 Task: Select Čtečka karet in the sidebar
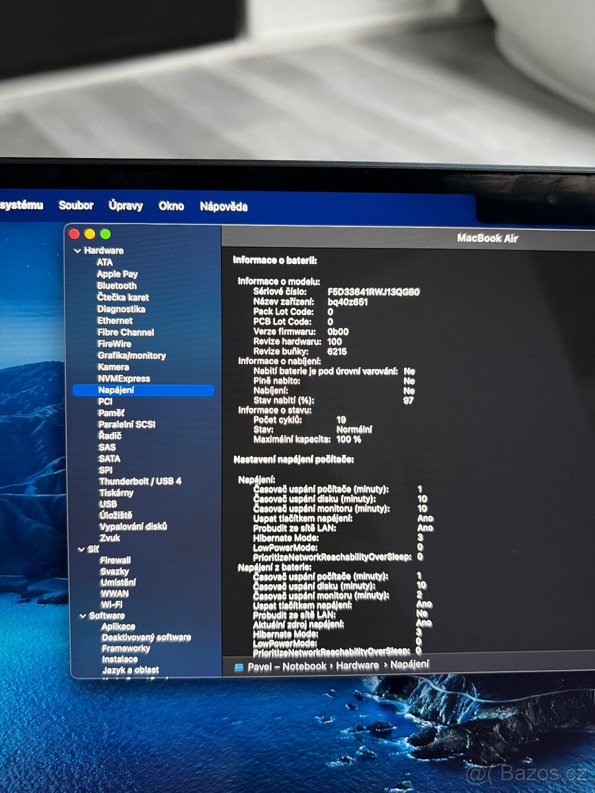[x=123, y=297]
